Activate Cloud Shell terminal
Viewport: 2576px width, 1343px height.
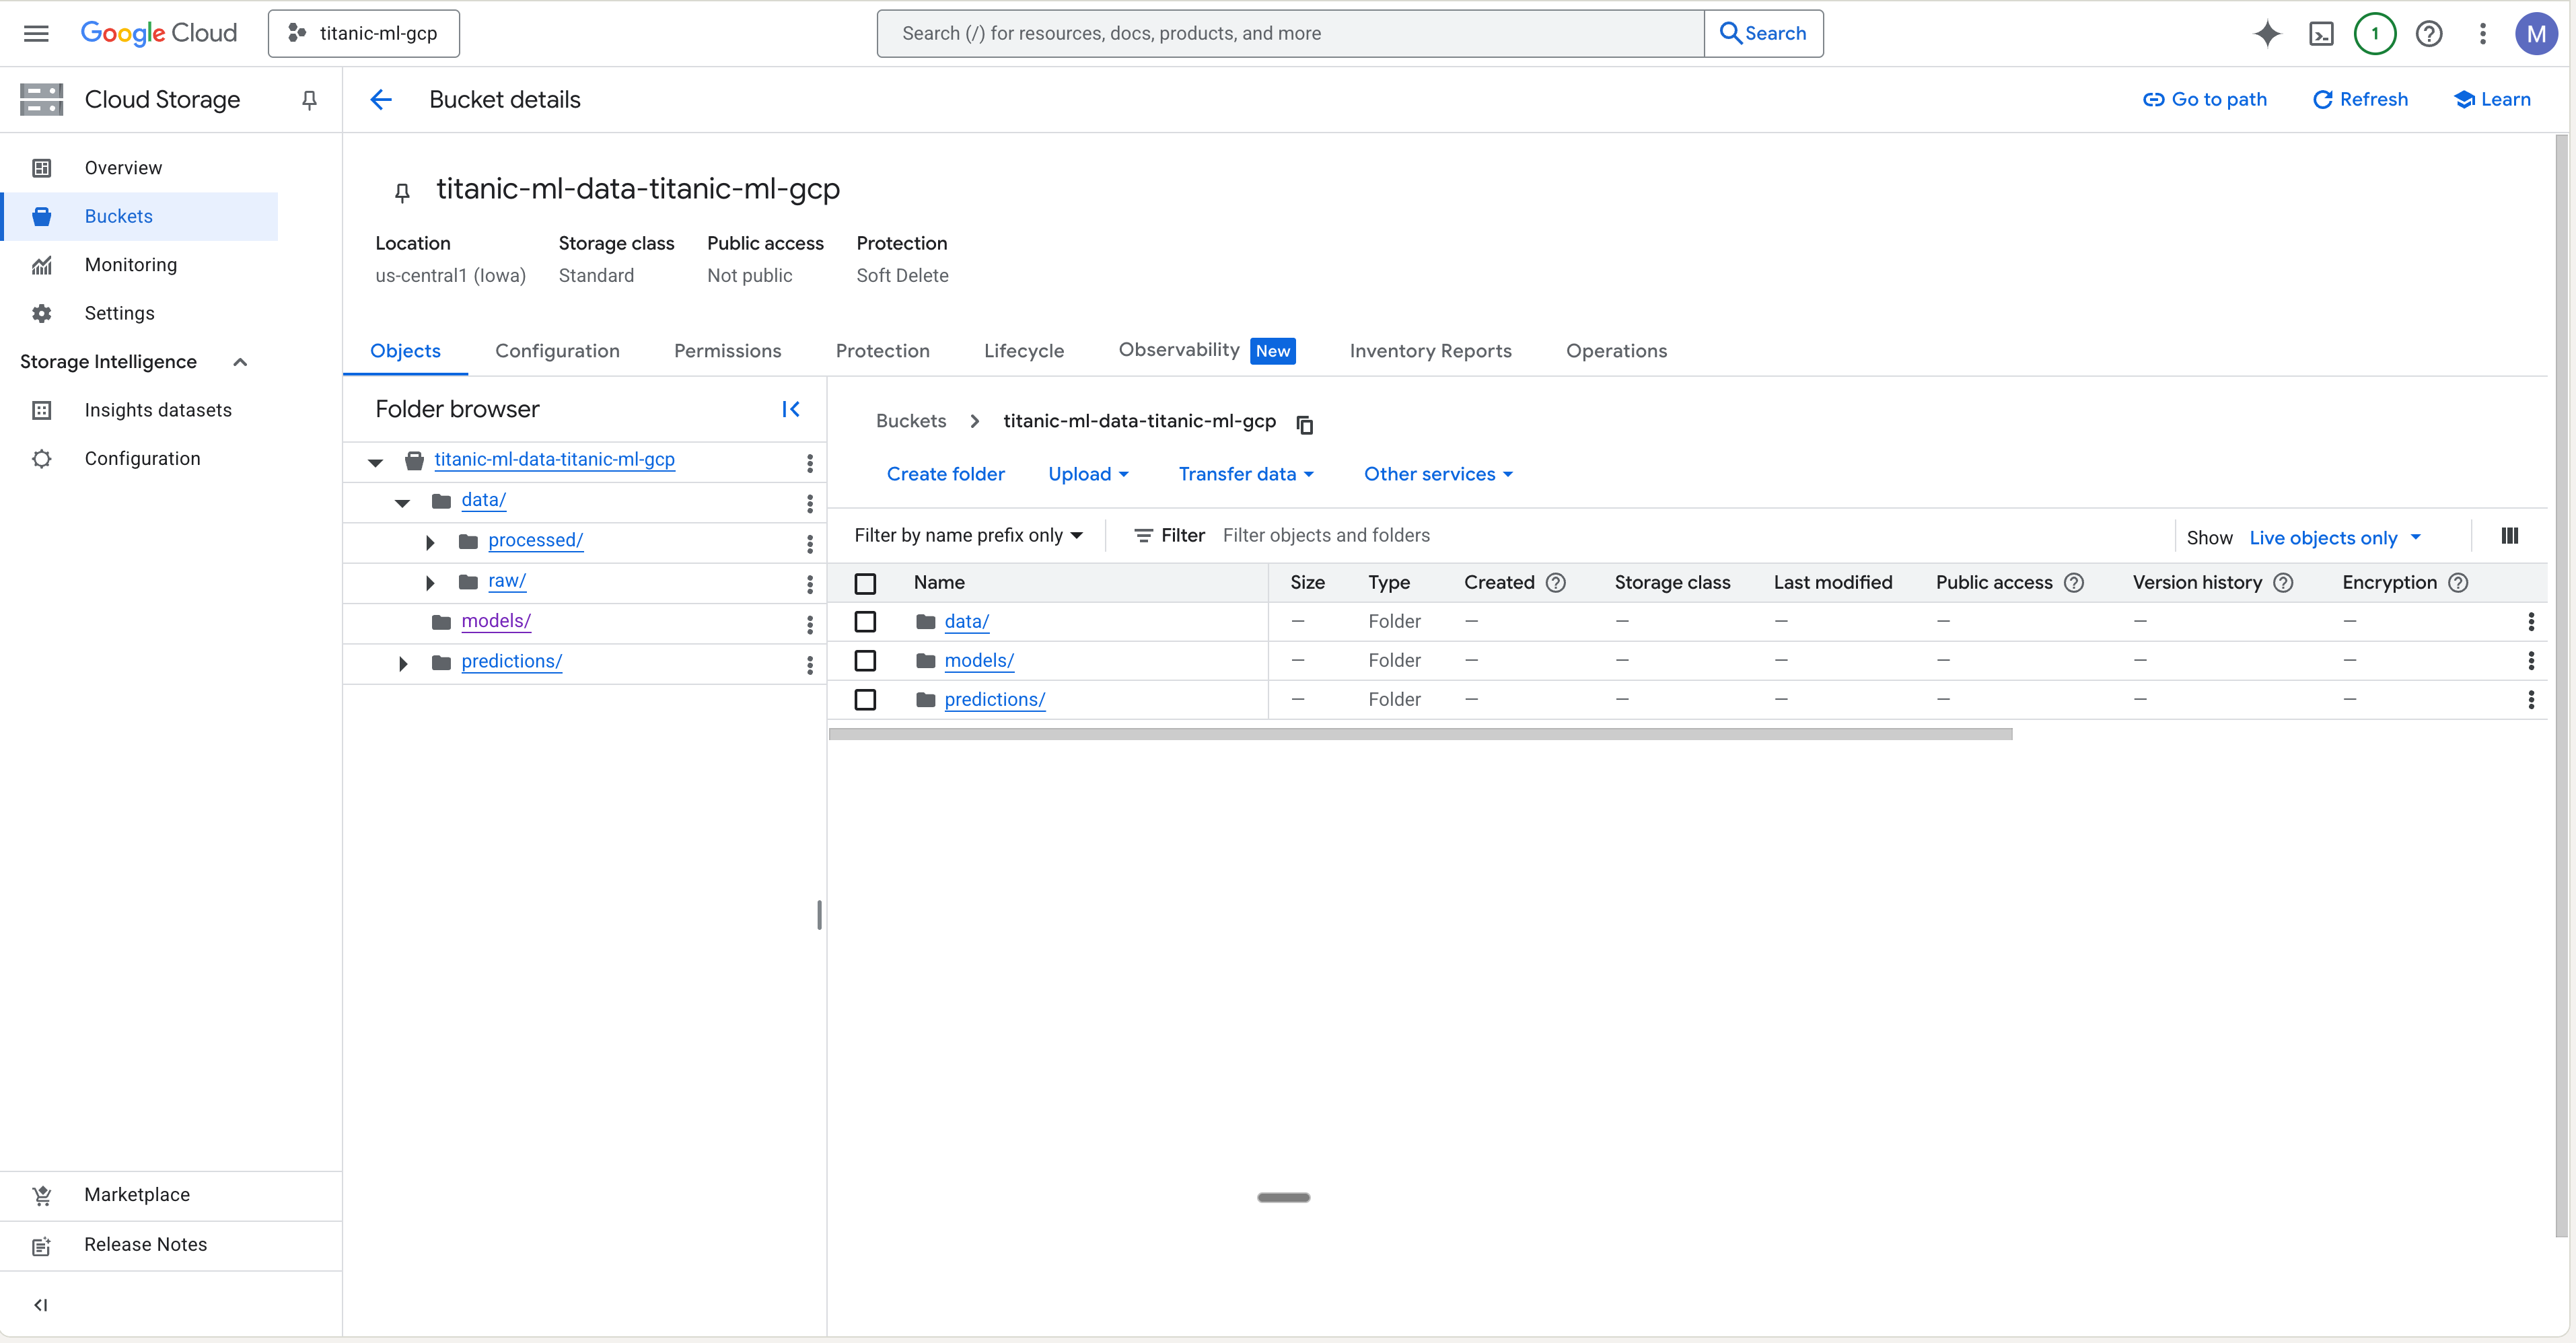tap(2322, 33)
